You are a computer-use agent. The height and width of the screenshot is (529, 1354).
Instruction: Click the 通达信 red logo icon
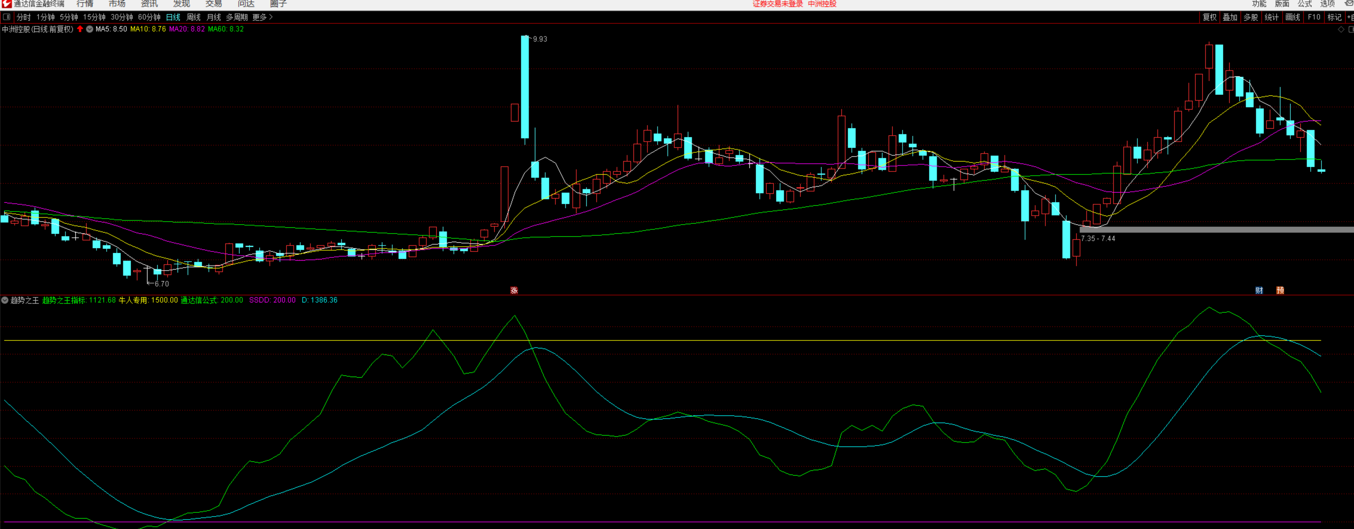click(6, 4)
